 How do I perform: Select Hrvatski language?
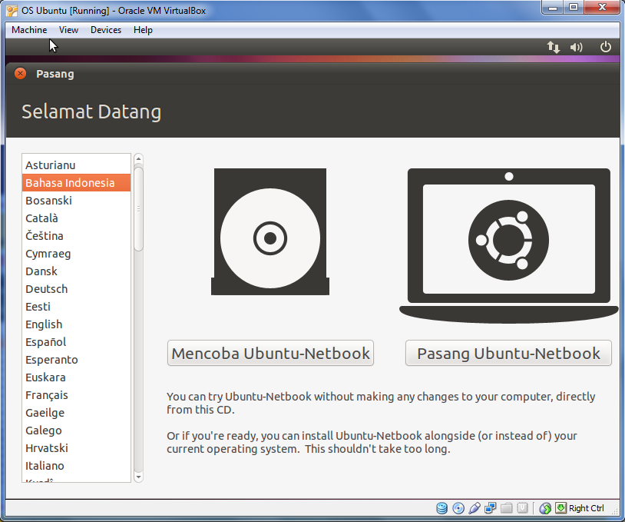click(x=76, y=447)
